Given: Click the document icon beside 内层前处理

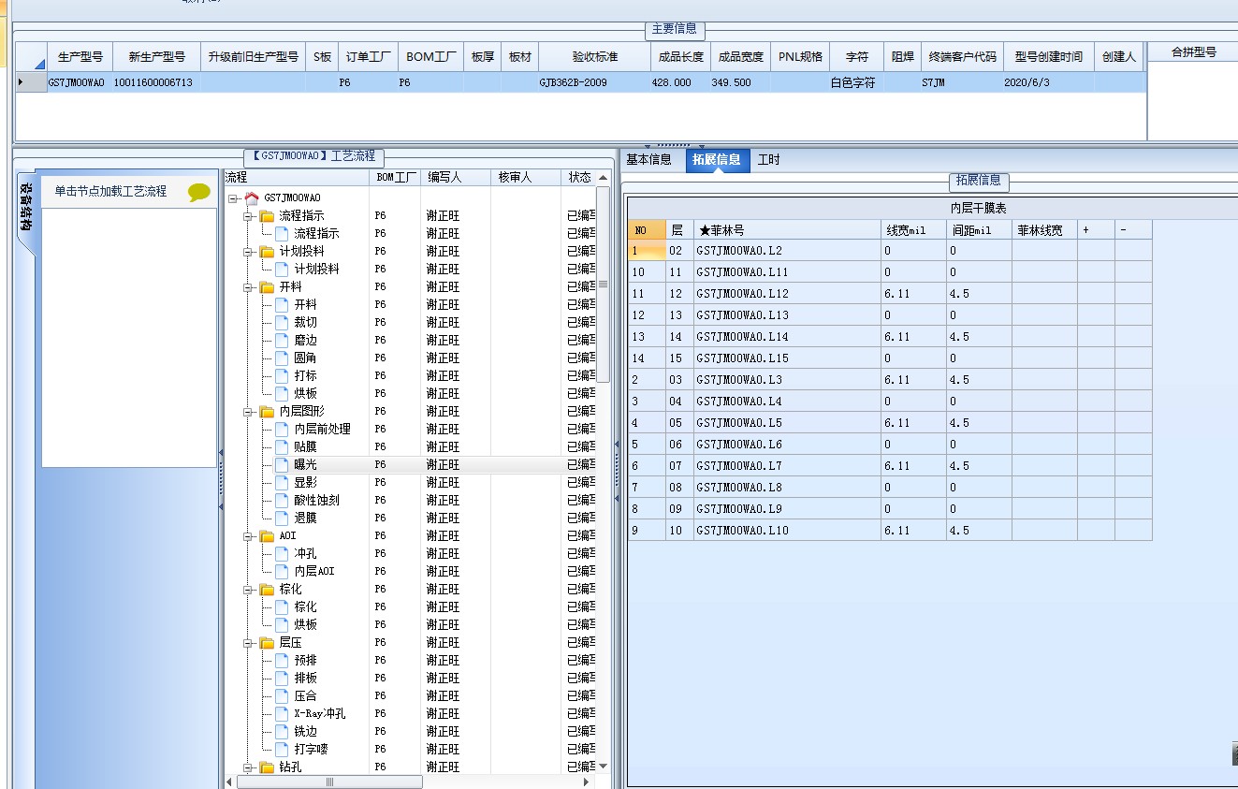Looking at the screenshot, I should 283,429.
